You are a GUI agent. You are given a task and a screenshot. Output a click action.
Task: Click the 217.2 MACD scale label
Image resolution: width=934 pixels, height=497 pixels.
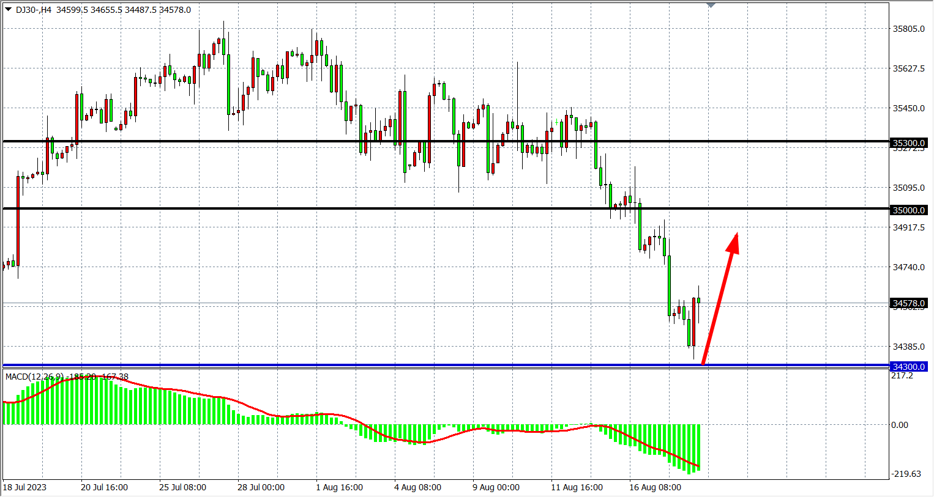point(902,375)
